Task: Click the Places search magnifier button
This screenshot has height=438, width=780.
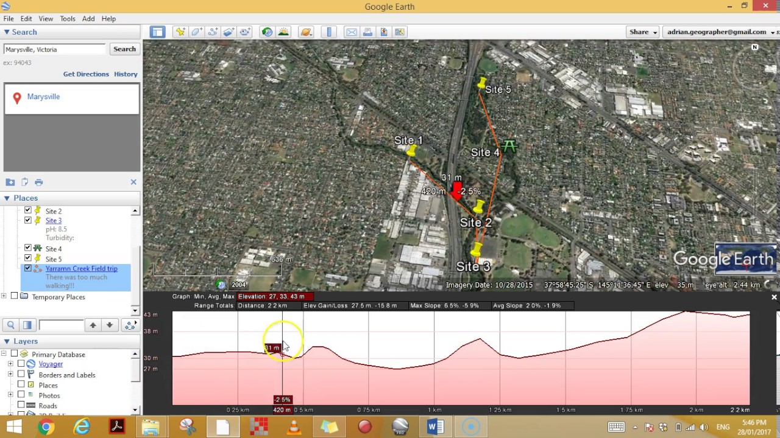Action: point(11,325)
